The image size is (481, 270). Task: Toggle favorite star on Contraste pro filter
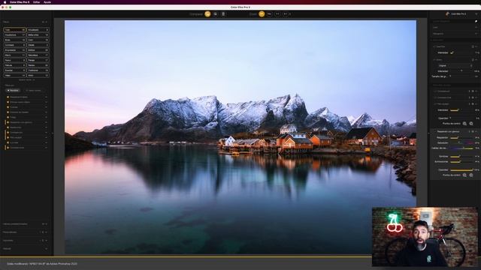8,133
